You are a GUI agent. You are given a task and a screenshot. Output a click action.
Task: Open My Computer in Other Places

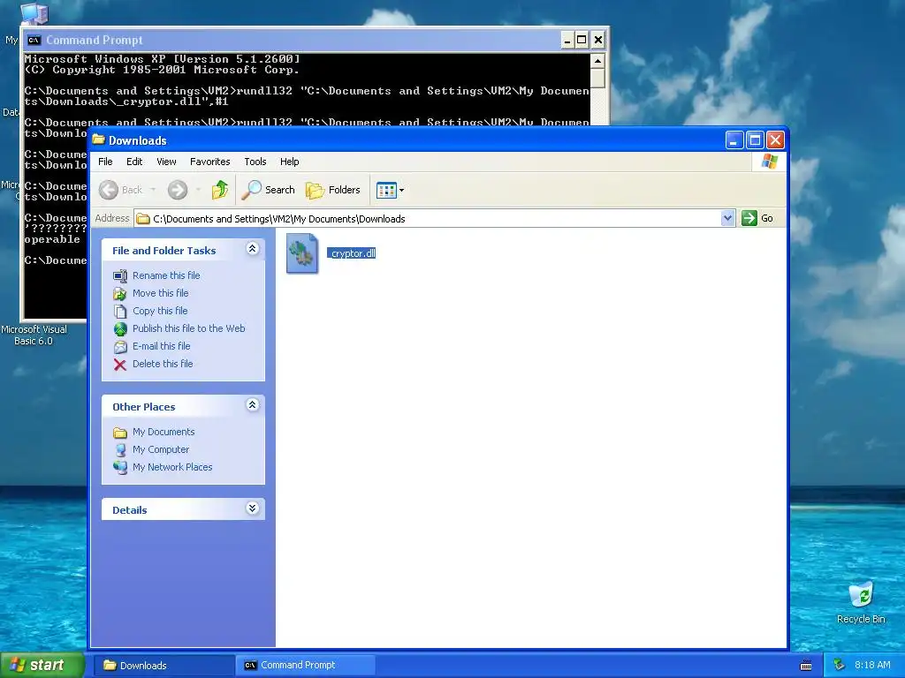click(161, 449)
